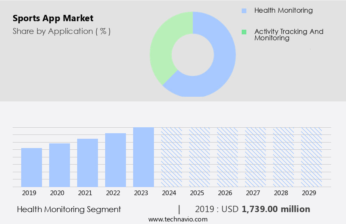Click the green segment of the donut chart
Viewport: 346px width, 224px height.
tap(162, 51)
